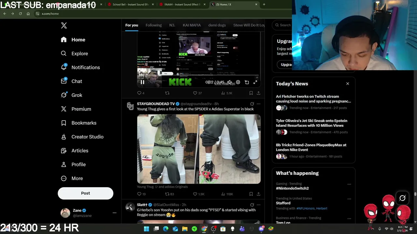
Task: Pause the playing video
Action: (142, 82)
